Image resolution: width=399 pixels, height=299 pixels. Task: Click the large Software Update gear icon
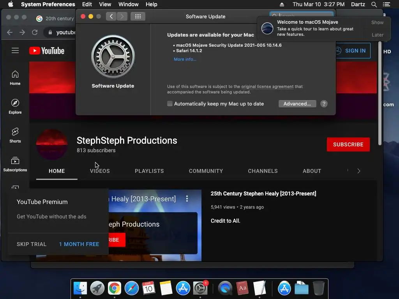[x=113, y=56]
